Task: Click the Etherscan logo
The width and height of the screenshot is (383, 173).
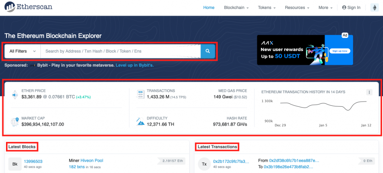Action: (x=28, y=7)
